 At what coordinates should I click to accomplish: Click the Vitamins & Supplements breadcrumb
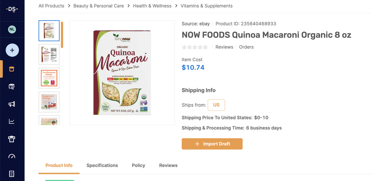click(206, 6)
